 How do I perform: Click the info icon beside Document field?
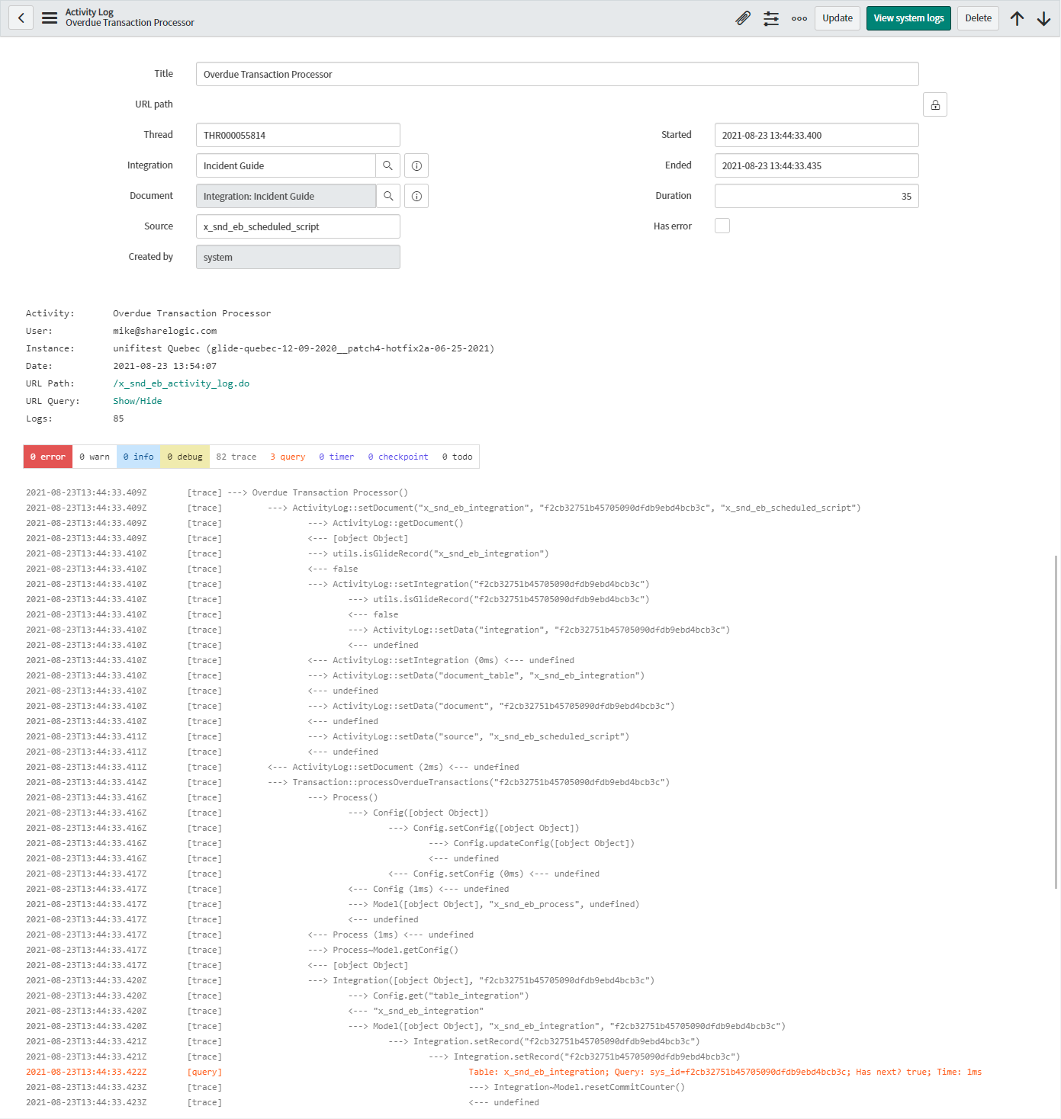(x=416, y=196)
